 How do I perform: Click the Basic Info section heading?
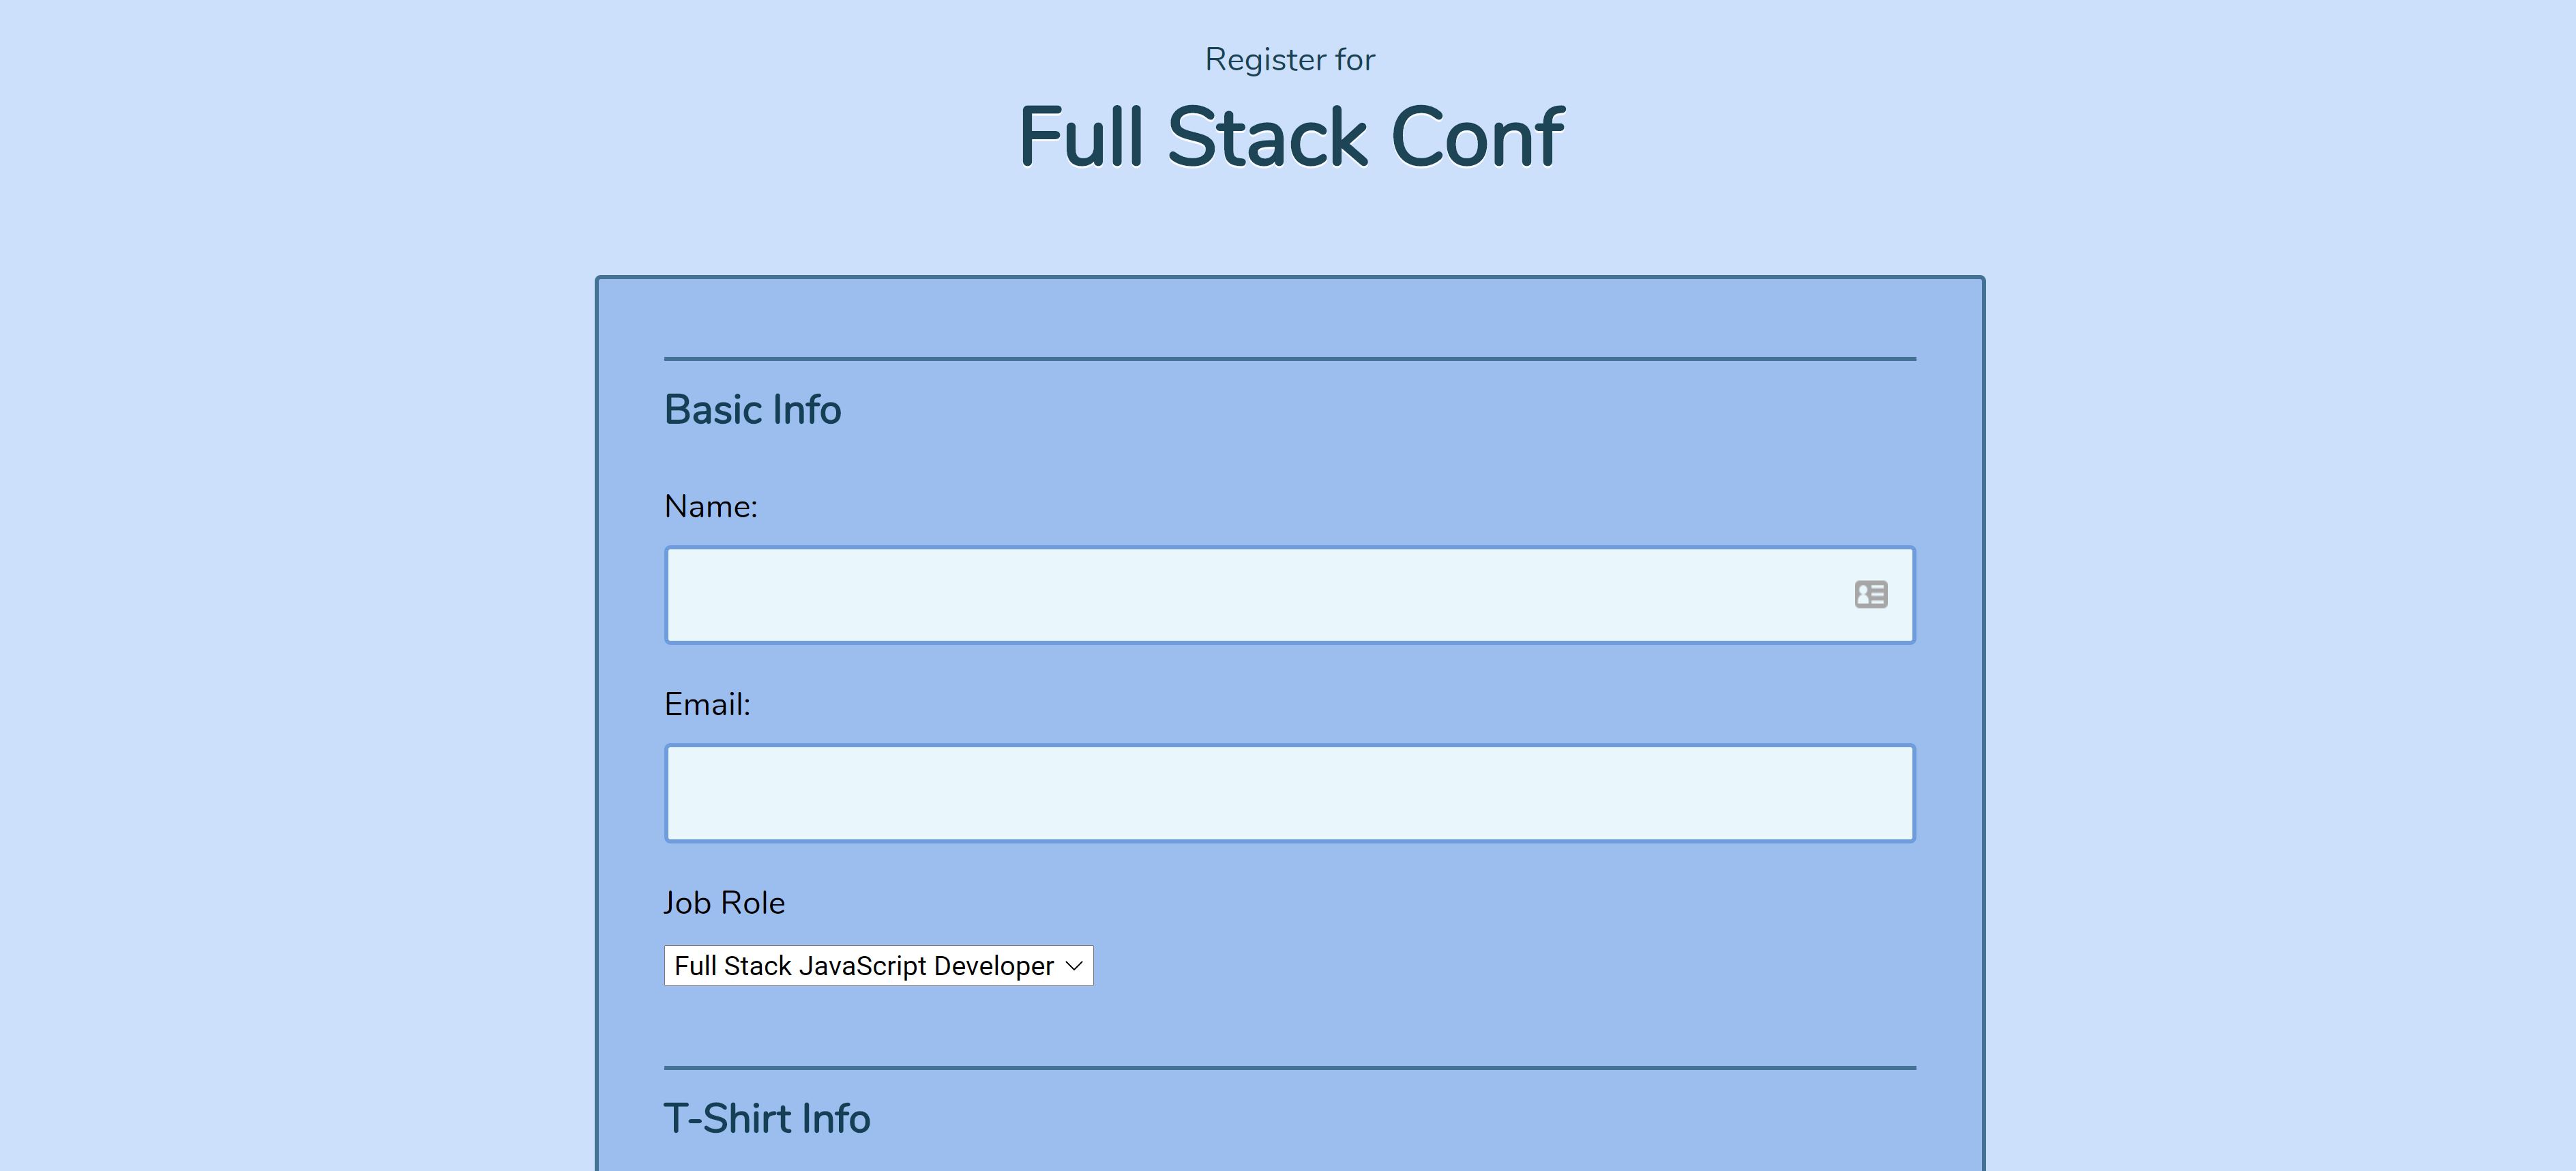click(752, 408)
